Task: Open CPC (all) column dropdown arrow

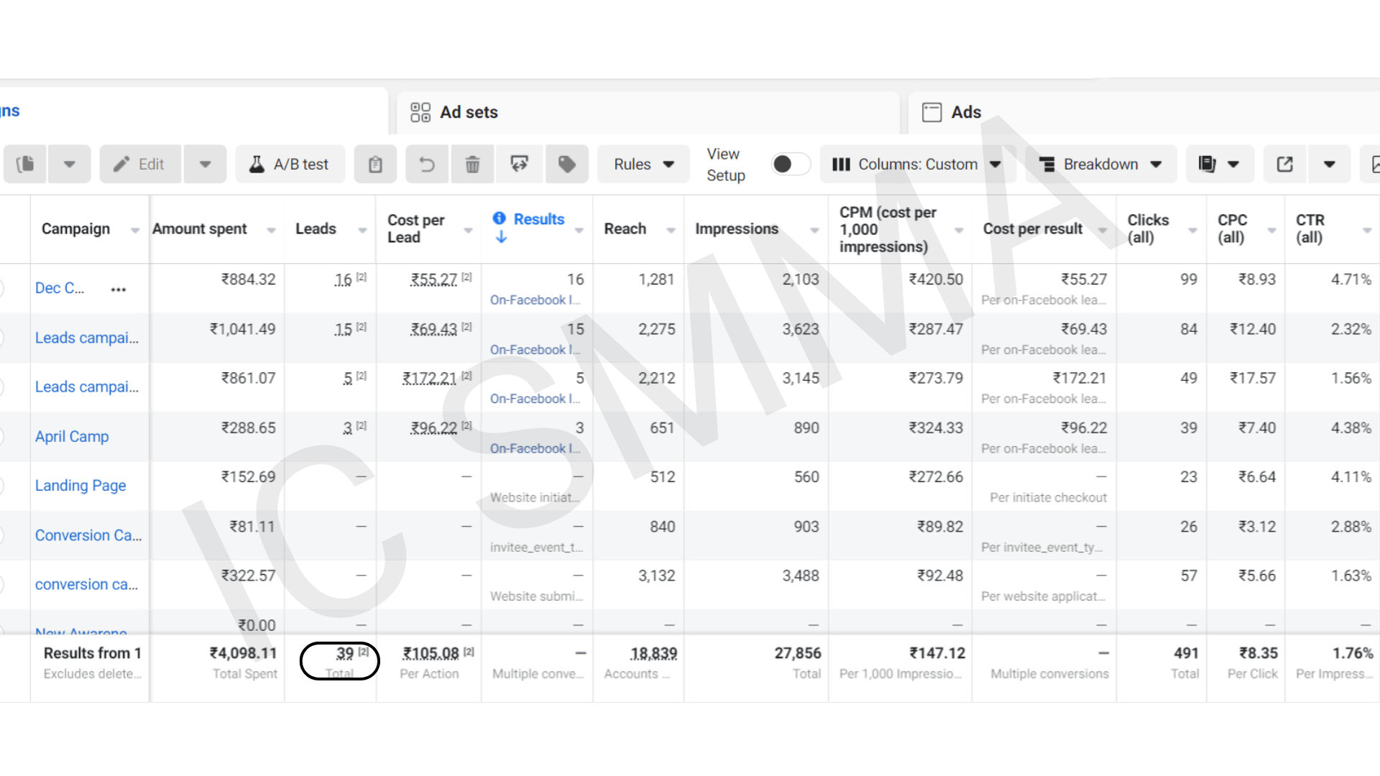Action: 1271,230
